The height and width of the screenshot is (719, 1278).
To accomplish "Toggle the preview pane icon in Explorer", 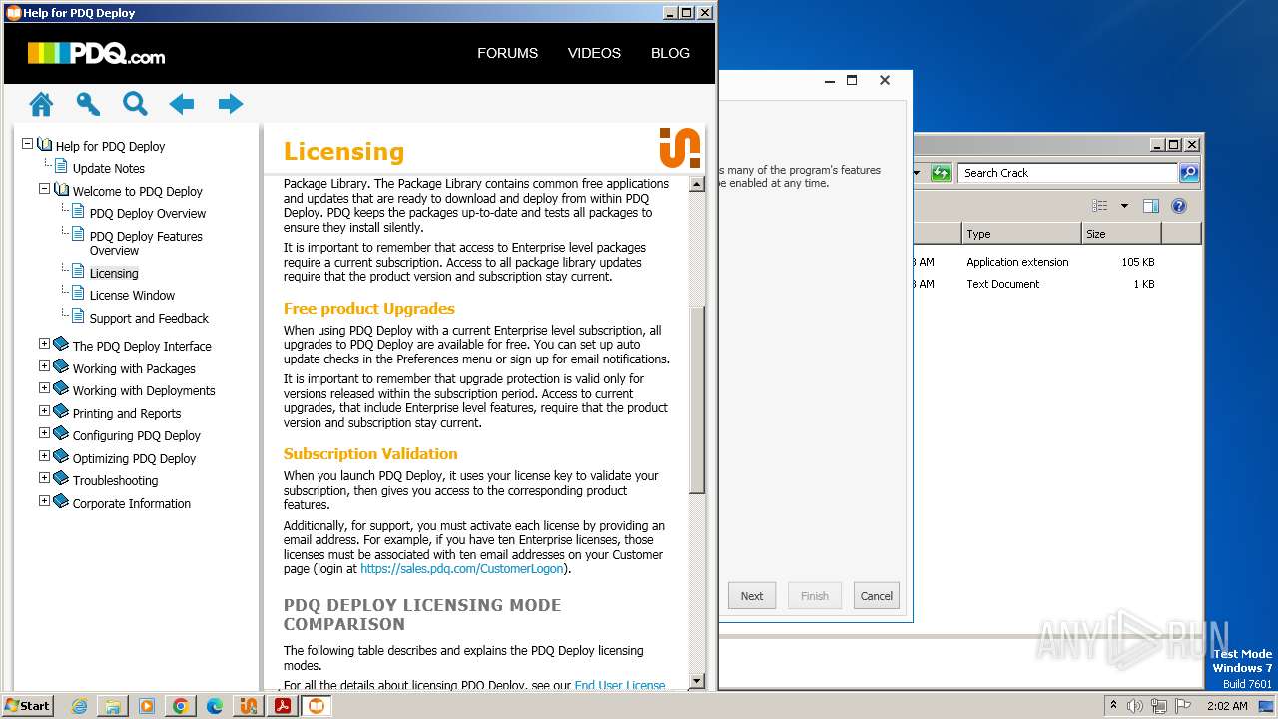I will pos(1151,206).
